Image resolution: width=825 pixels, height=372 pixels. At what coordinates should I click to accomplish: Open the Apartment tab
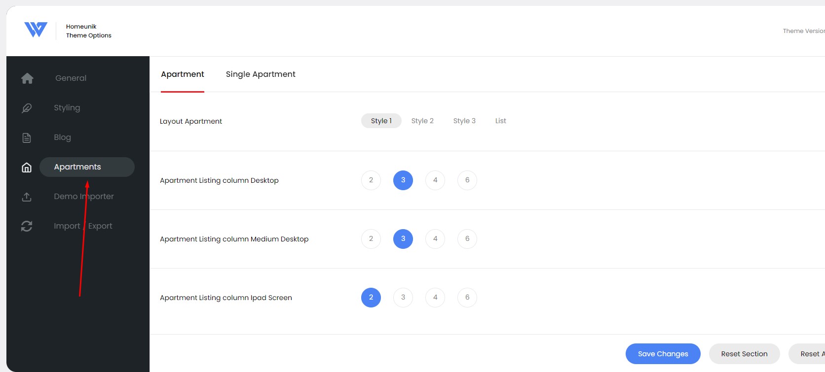click(183, 74)
